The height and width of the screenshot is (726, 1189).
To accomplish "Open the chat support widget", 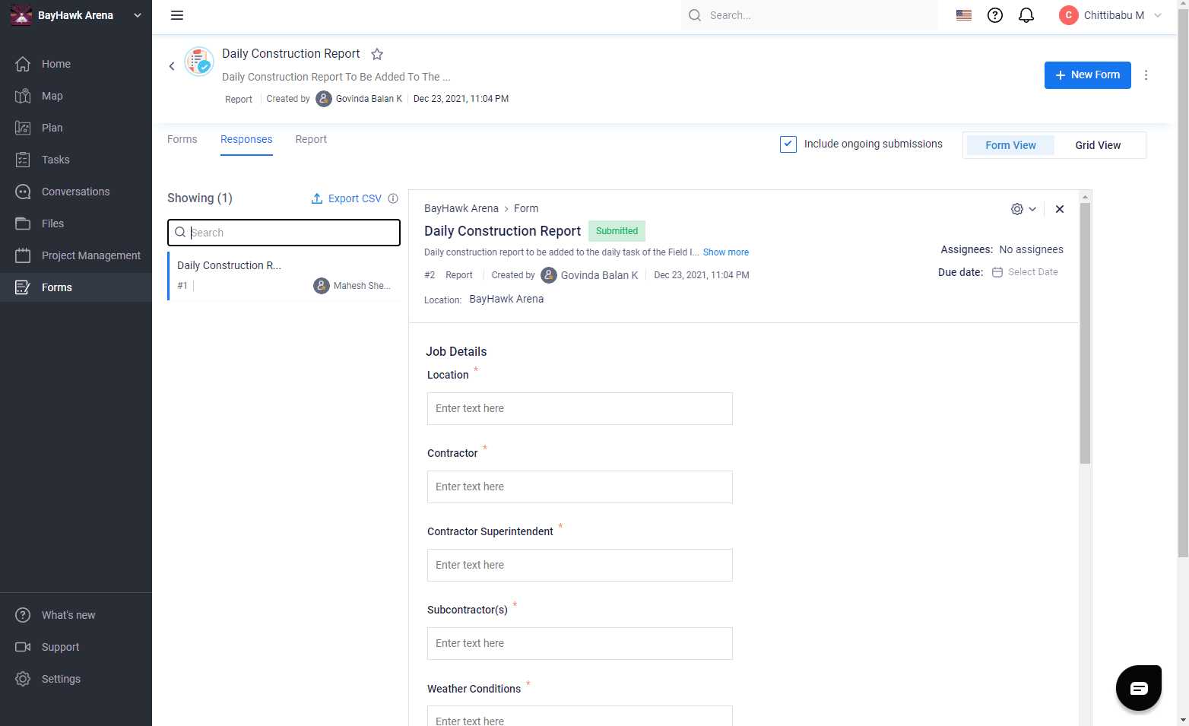I will 1139,688.
